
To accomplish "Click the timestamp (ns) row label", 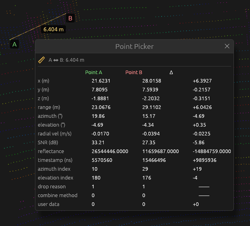I will pos(55,160).
